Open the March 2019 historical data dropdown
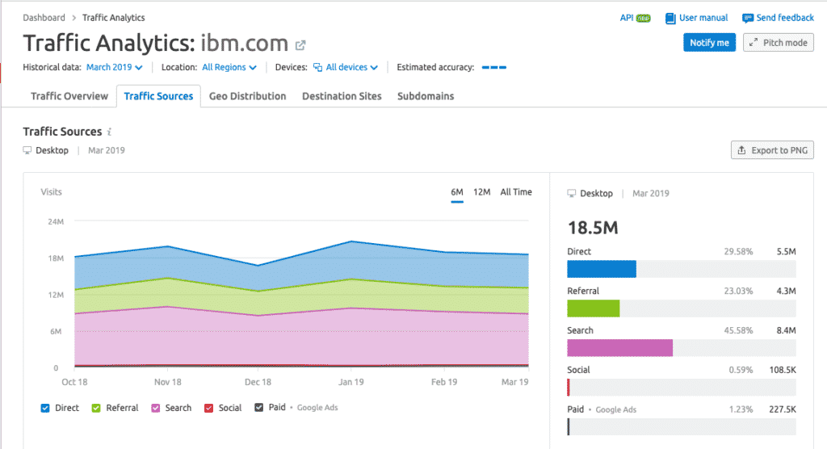 tap(115, 68)
